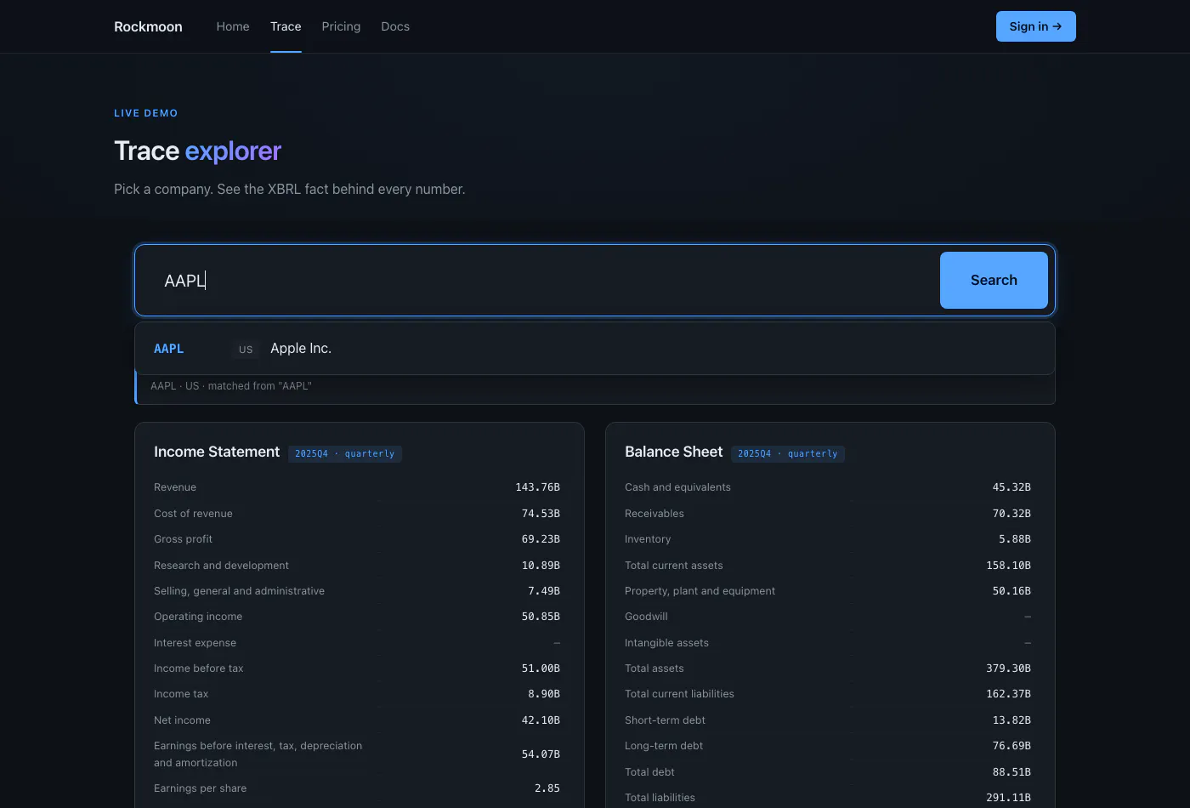Image resolution: width=1190 pixels, height=808 pixels.
Task: Click the Long-term debt row label
Action: point(664,746)
